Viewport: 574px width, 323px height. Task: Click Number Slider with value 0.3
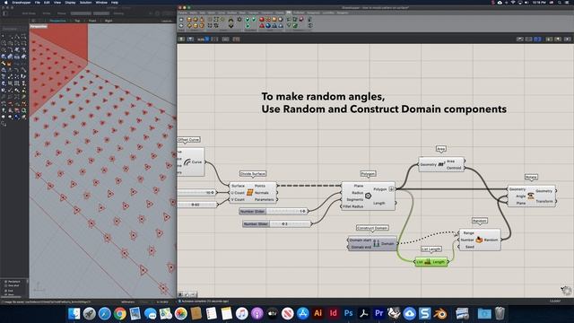click(276, 223)
